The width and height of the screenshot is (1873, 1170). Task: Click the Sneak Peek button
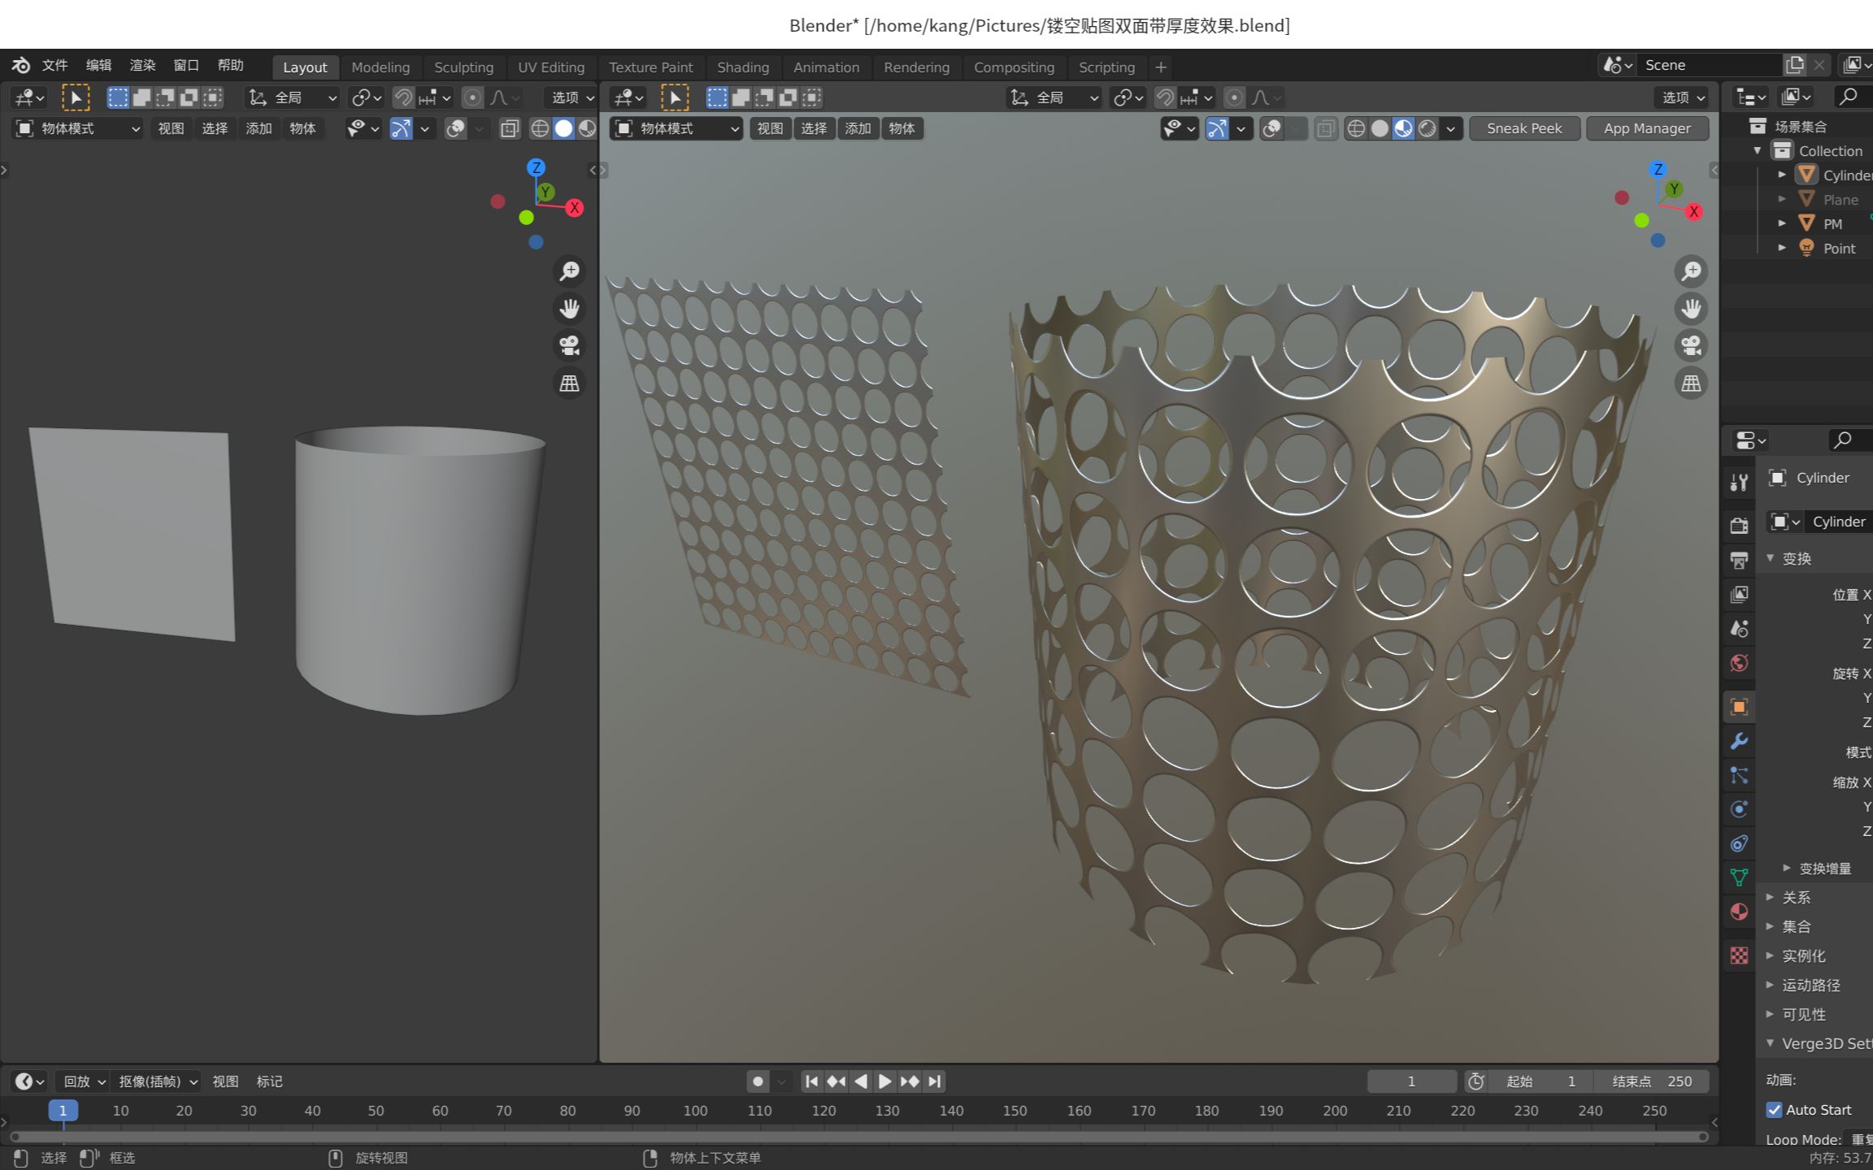click(x=1524, y=128)
